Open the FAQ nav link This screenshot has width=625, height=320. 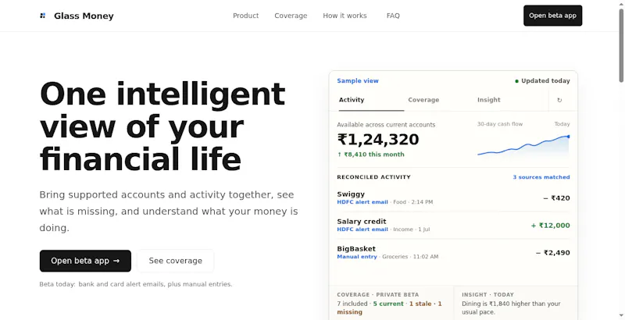pos(393,16)
